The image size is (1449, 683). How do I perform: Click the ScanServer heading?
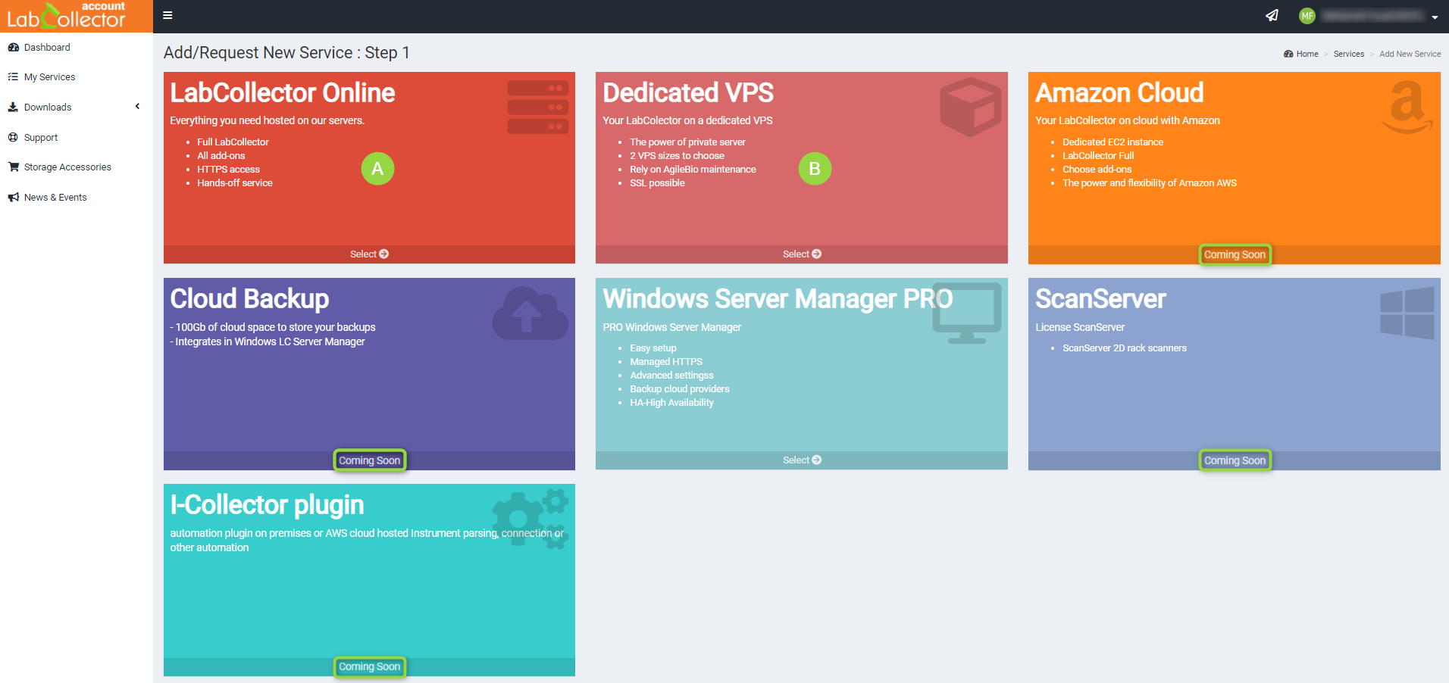(1100, 298)
